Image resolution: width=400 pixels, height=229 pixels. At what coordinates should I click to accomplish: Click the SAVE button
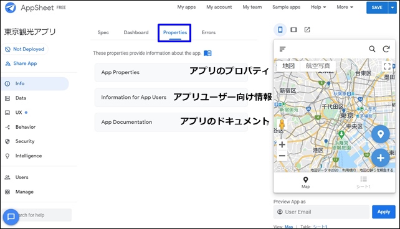click(377, 7)
